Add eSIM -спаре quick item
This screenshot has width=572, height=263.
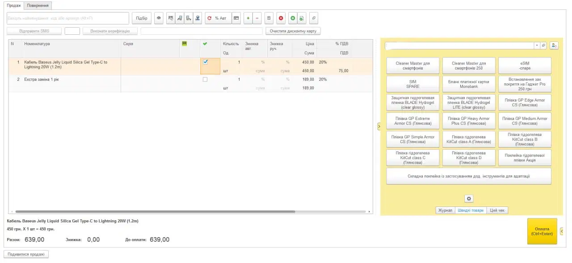click(525, 66)
